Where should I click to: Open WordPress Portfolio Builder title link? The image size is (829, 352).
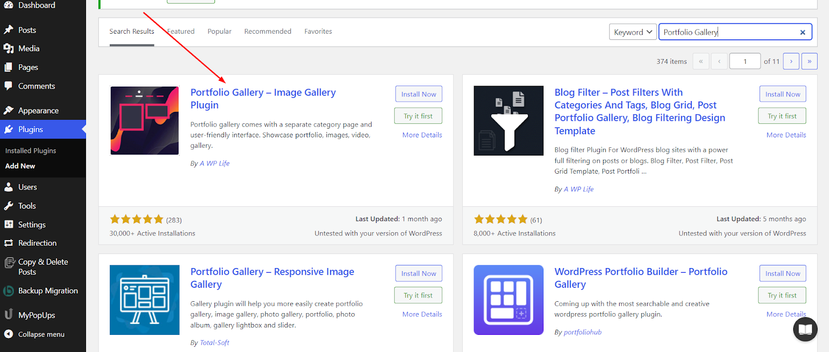[641, 278]
